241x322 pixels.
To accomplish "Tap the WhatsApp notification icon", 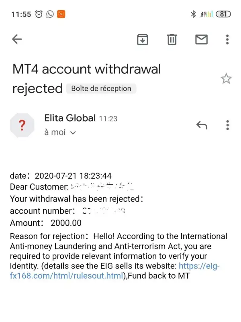I will point(50,14).
